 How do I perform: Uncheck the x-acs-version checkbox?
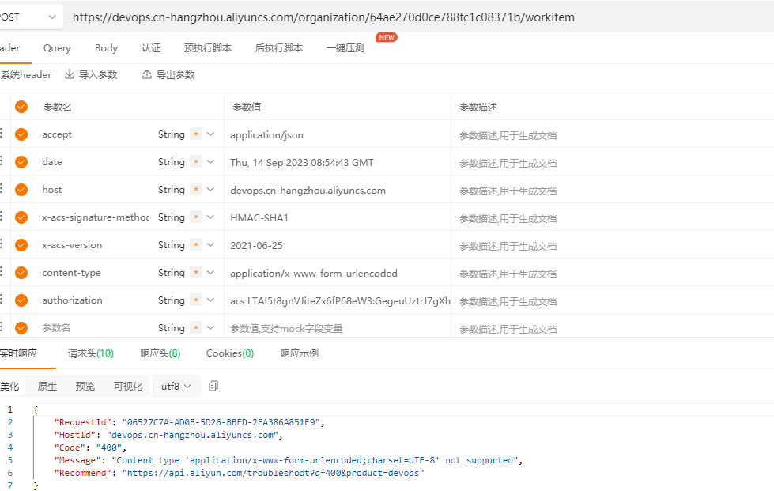pyautogui.click(x=21, y=245)
